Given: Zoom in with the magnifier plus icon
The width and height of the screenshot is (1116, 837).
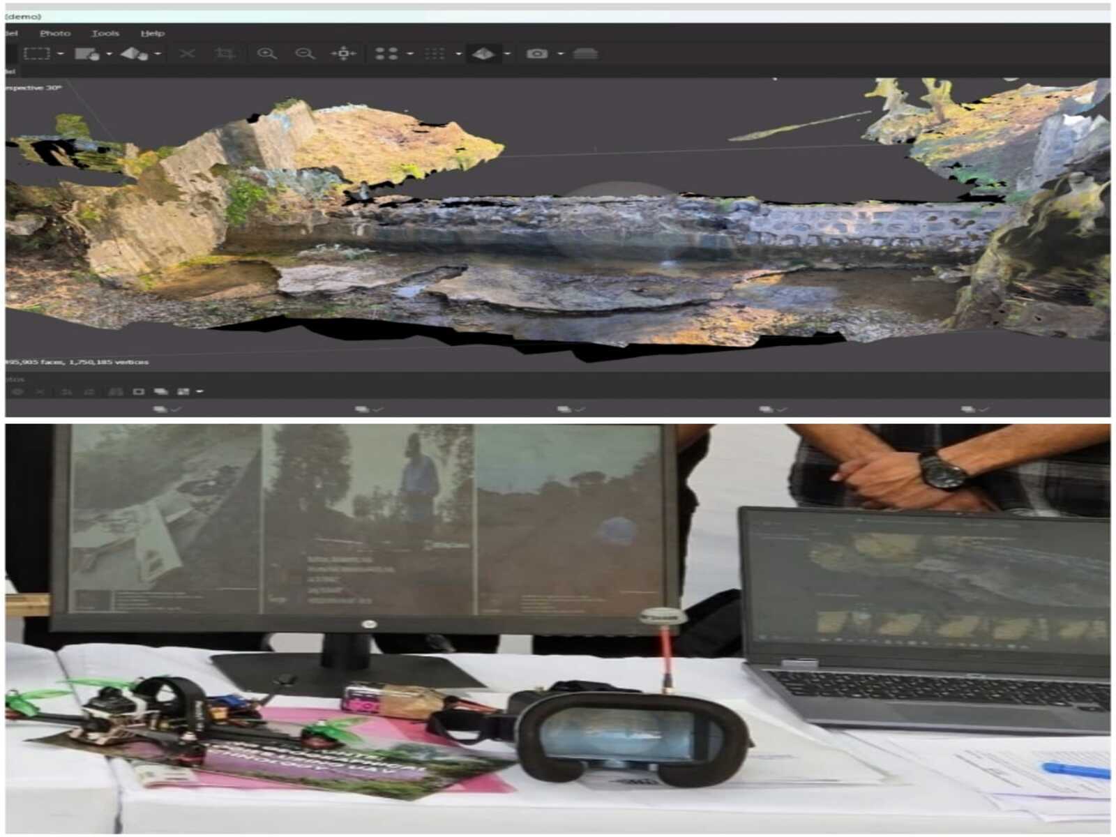Looking at the screenshot, I should click(266, 54).
